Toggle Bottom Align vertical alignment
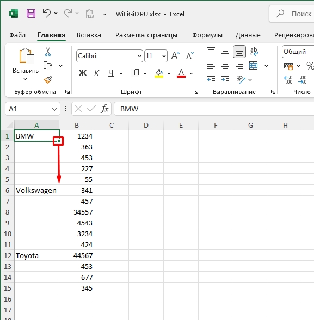314x320 pixels. (x=239, y=52)
